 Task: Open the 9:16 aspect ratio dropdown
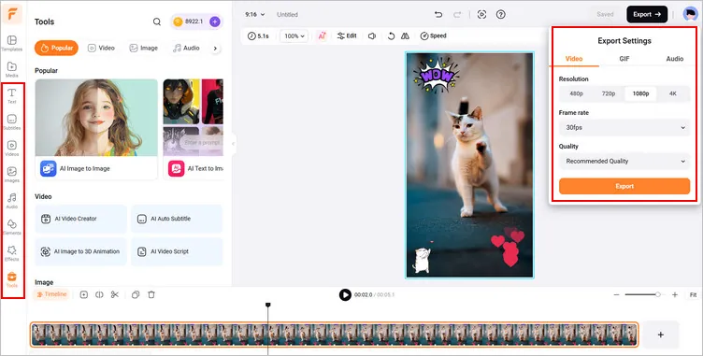pyautogui.click(x=254, y=14)
